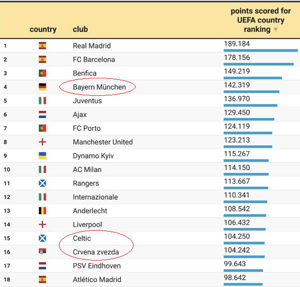300x287 pixels.
Task: Select the Celtic club name
Action: pyautogui.click(x=82, y=238)
